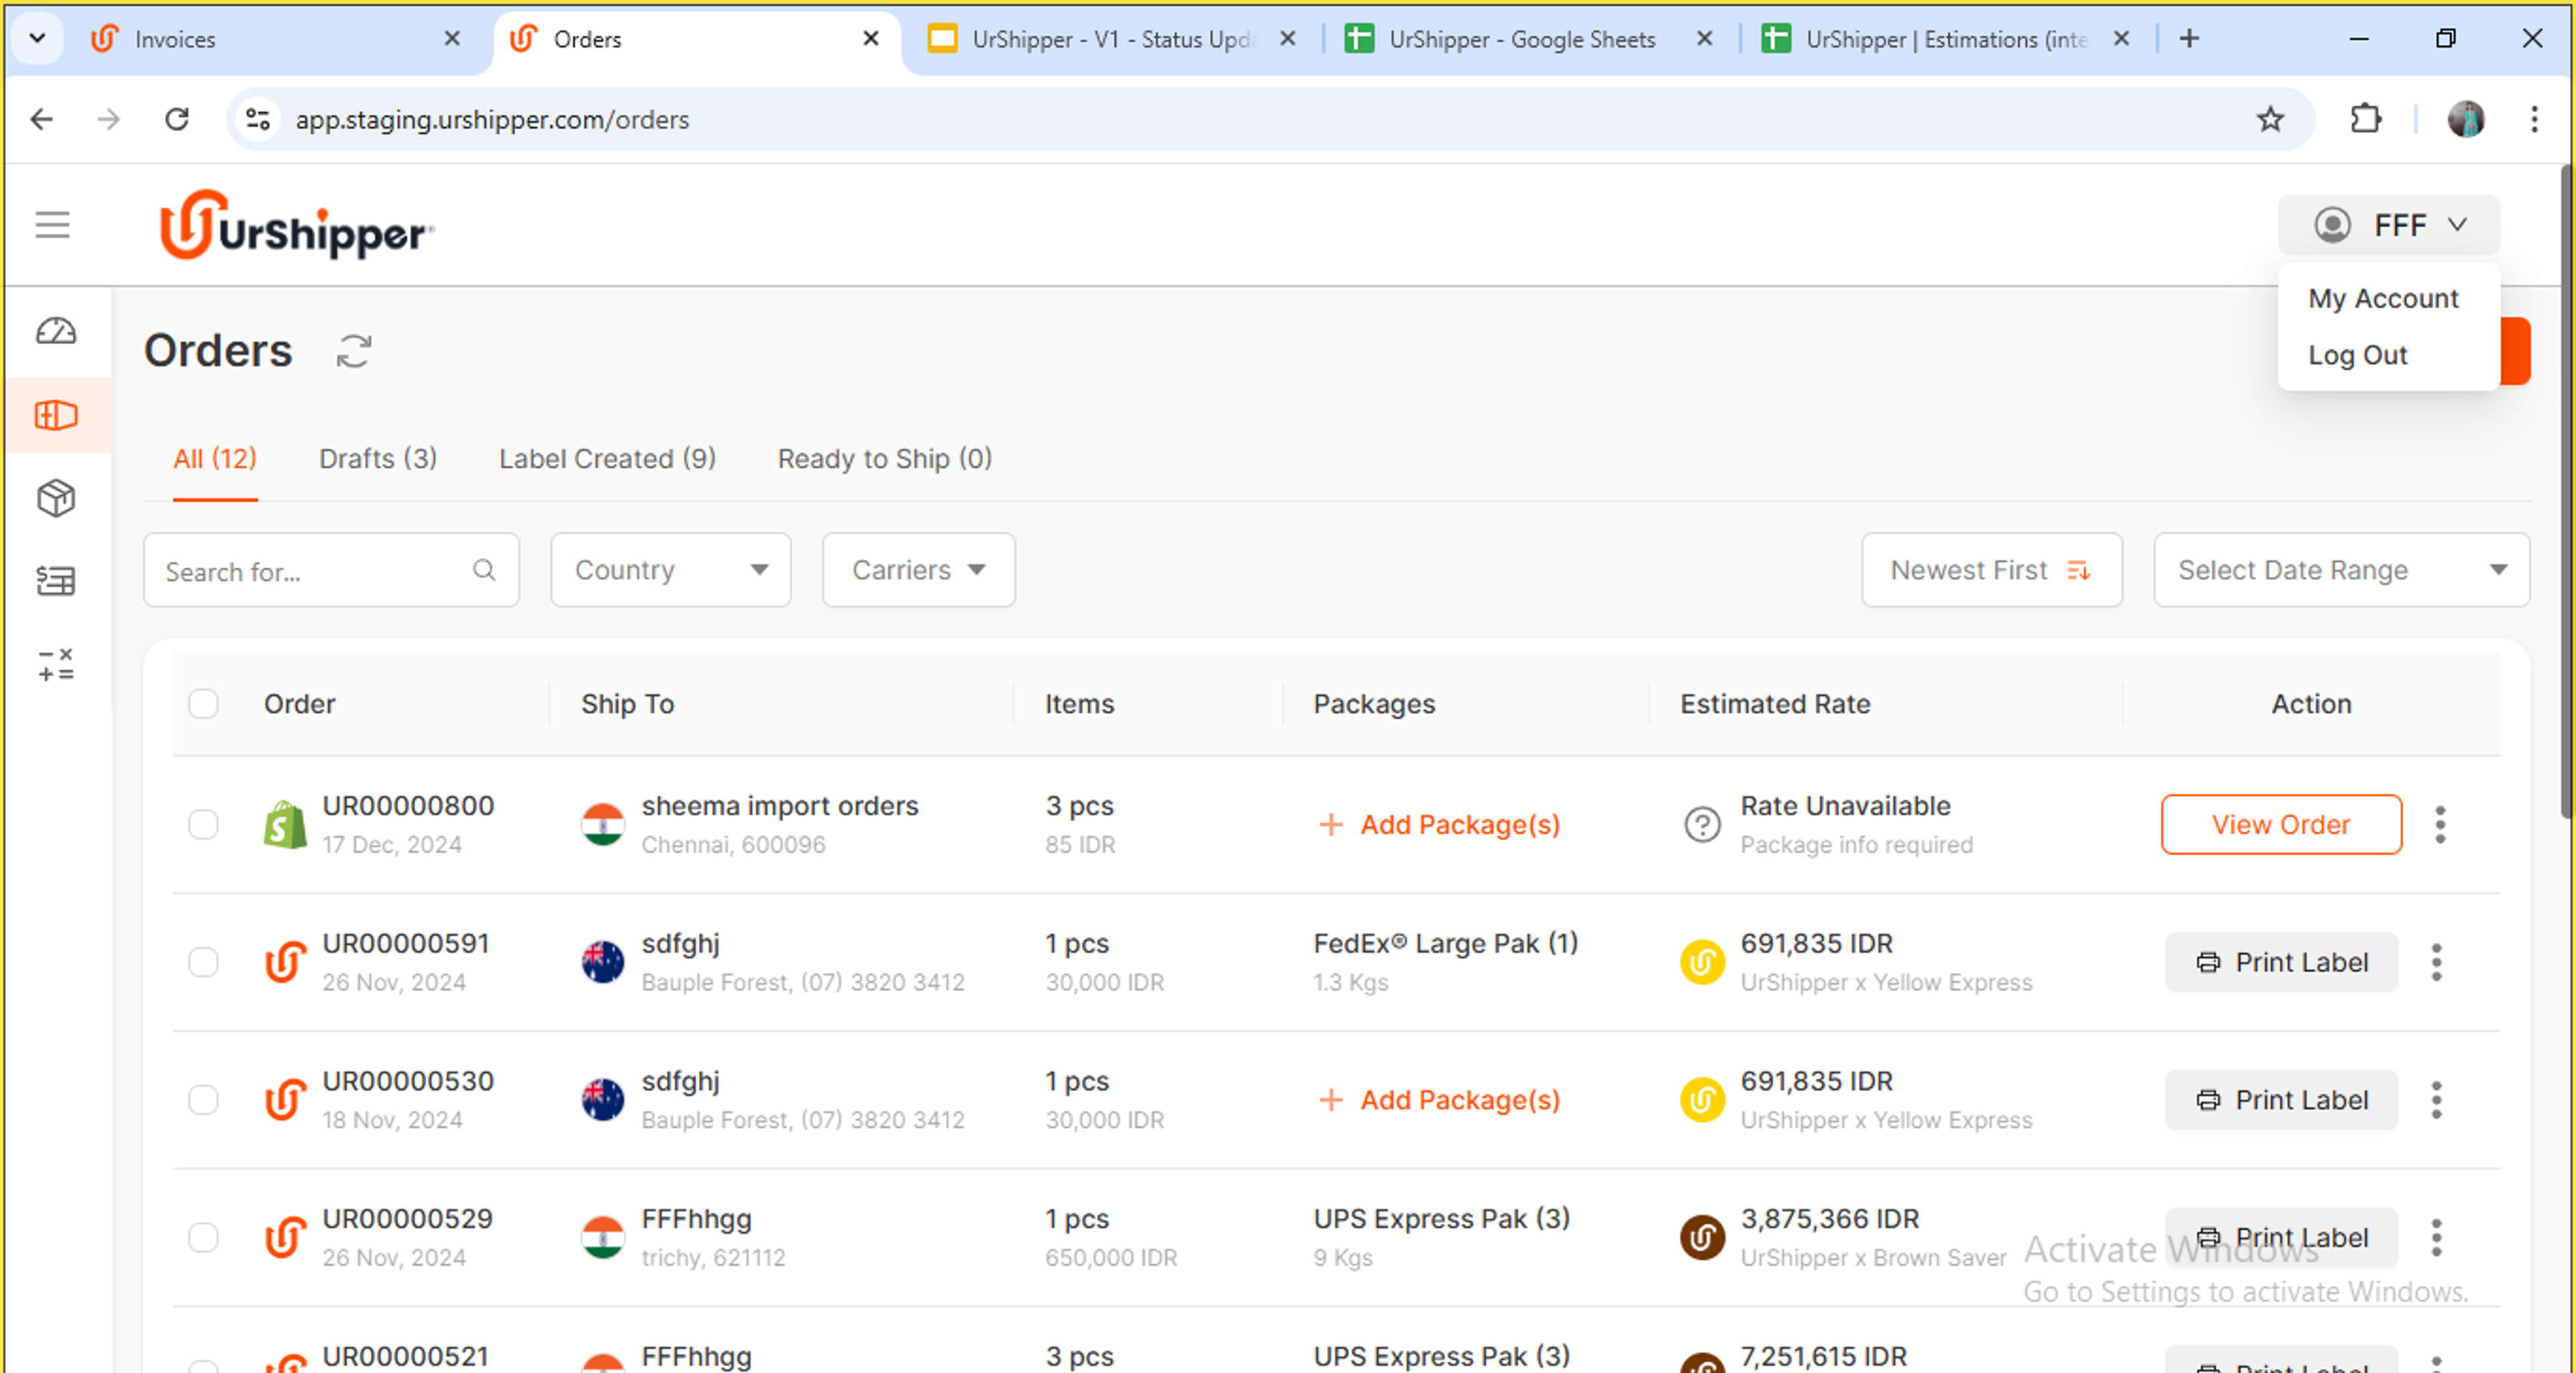The width and height of the screenshot is (2576, 1373).
Task: Toggle the select-all orders checkbox
Action: coord(203,703)
